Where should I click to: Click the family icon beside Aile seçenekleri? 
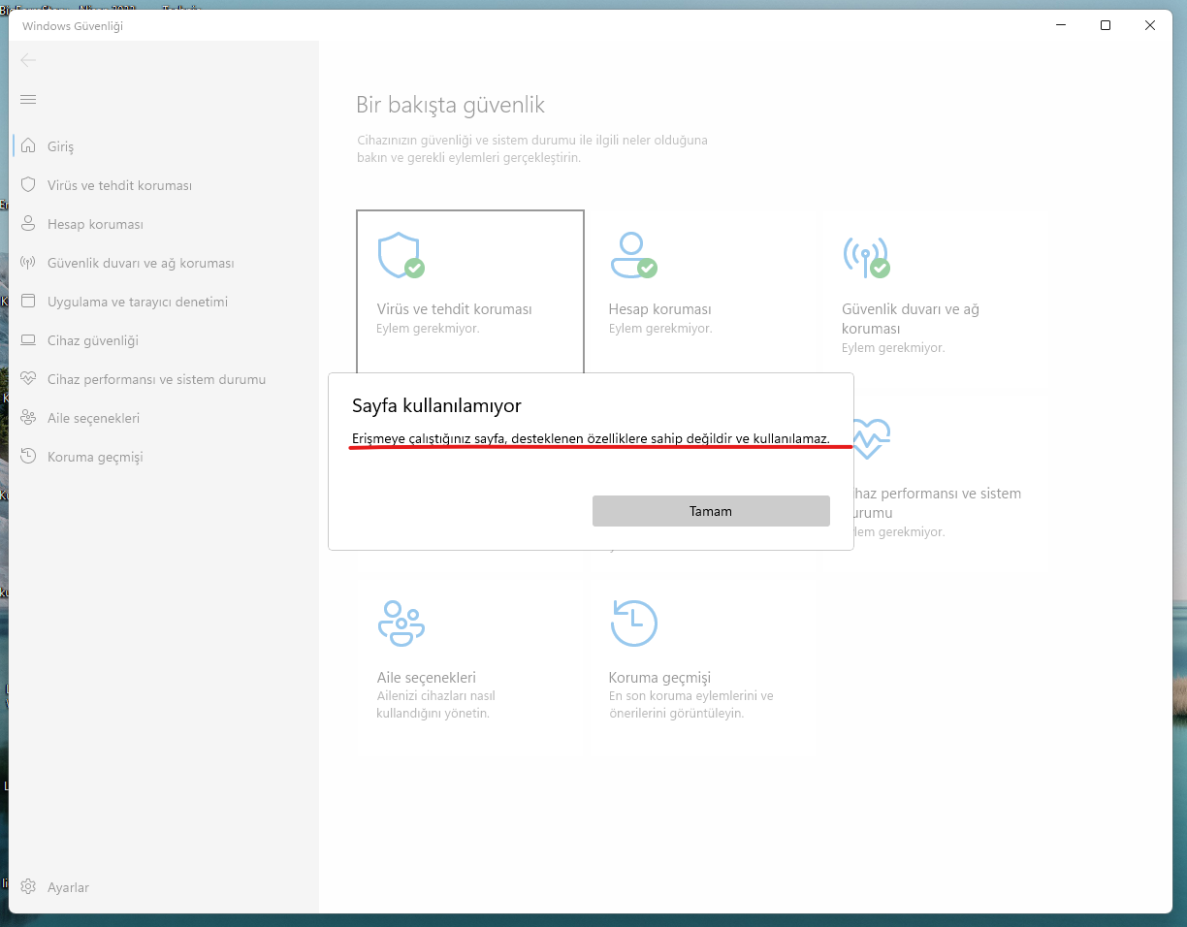click(x=28, y=418)
